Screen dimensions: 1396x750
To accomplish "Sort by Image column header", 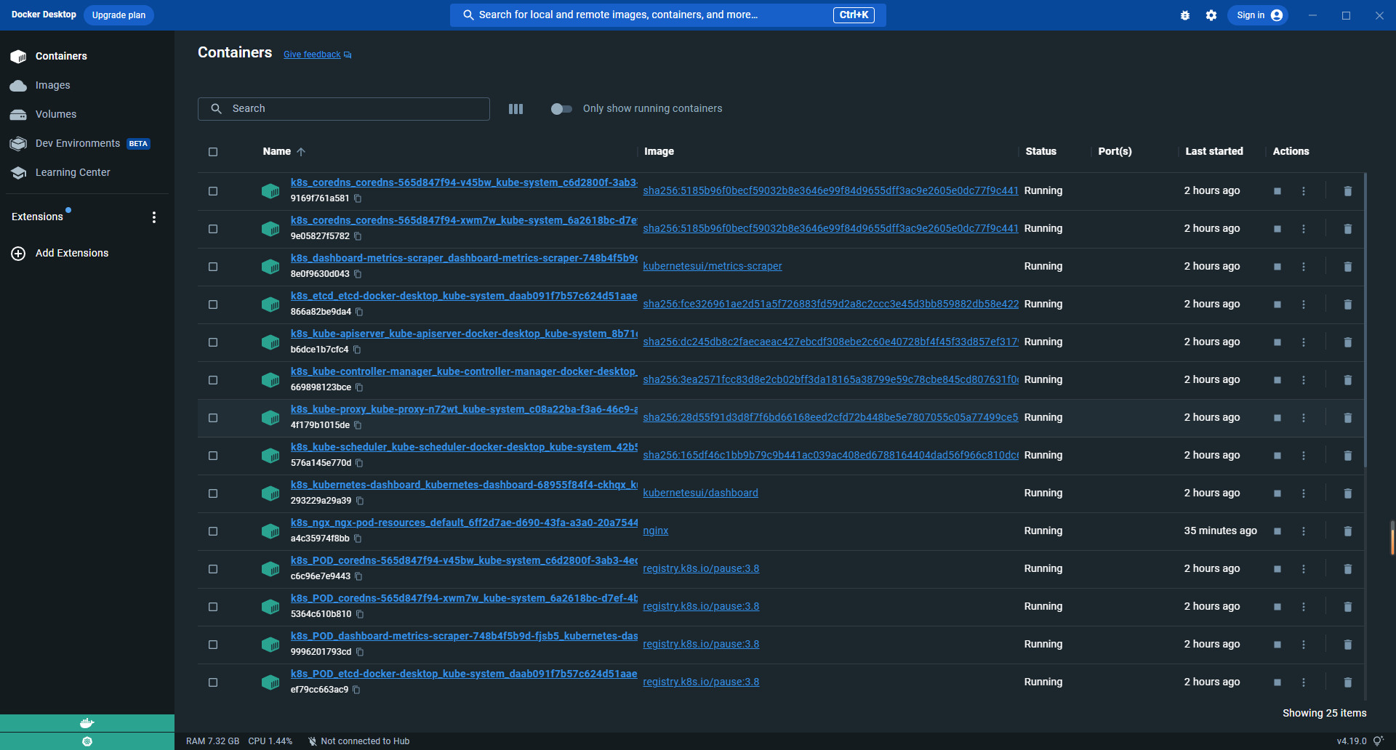I will coord(659,152).
